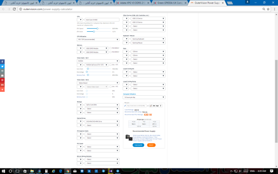This screenshot has width=278, height=174.
Task: Open the CPU Utilization dropdown
Action: (x=98, y=40)
